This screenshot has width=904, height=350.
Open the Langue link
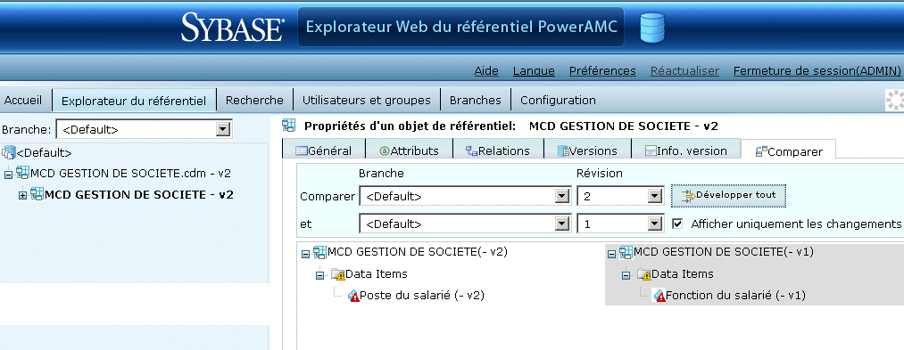click(534, 71)
